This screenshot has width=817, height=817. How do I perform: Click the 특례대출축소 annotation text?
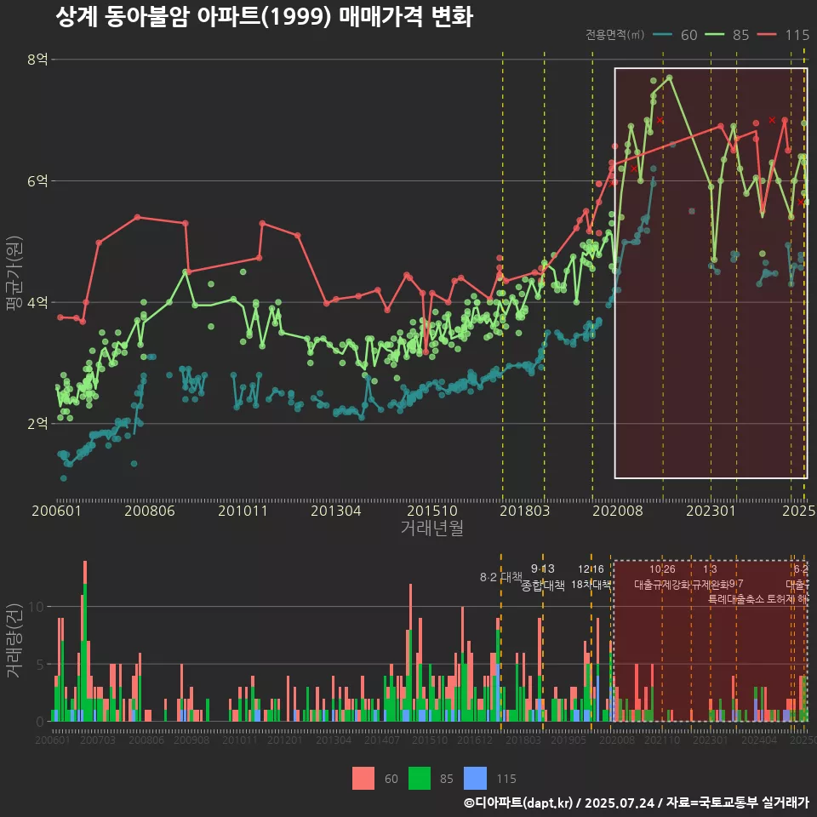coord(735,599)
